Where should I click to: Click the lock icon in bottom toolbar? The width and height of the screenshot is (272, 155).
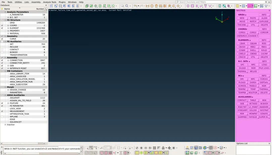pyautogui.click(x=163, y=148)
